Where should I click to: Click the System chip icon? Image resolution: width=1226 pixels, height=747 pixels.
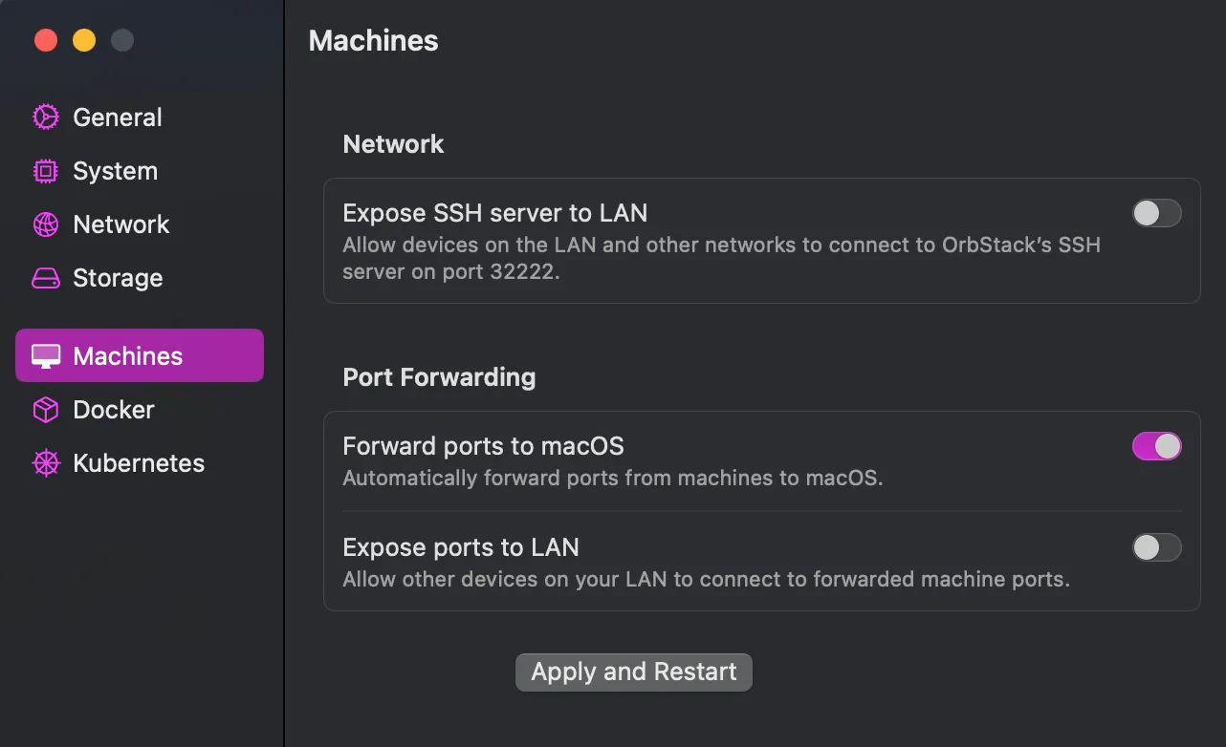(46, 171)
